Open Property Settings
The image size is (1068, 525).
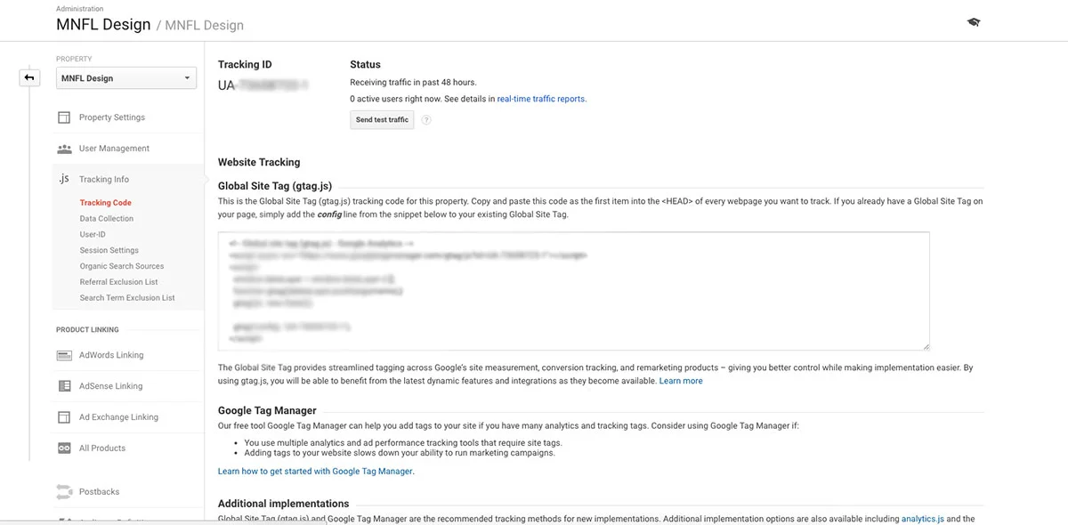(112, 117)
